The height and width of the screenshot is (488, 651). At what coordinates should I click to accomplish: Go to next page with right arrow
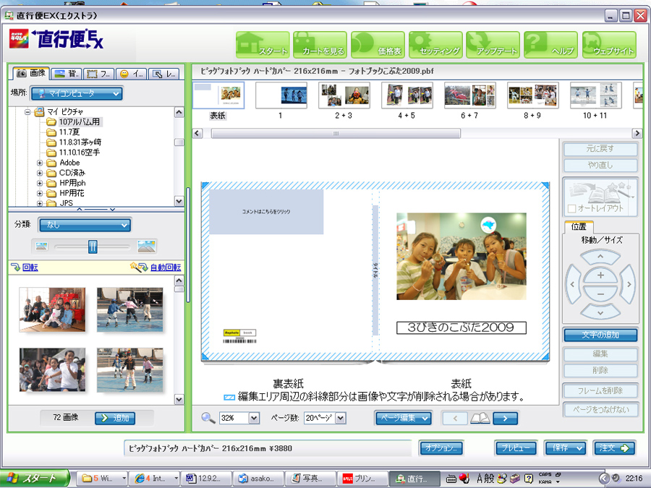(x=505, y=418)
